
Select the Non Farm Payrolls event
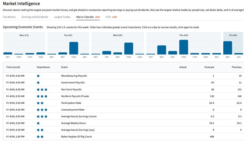point(71,90)
